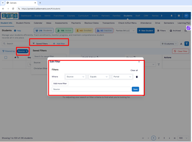Open the PP user avatar menu

(186, 16)
